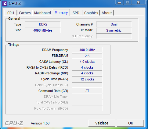Close the CPU-Z window

(138, 2)
